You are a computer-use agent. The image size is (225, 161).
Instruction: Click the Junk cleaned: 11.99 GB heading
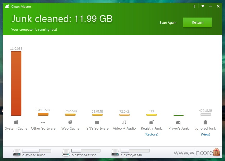[x=62, y=19]
